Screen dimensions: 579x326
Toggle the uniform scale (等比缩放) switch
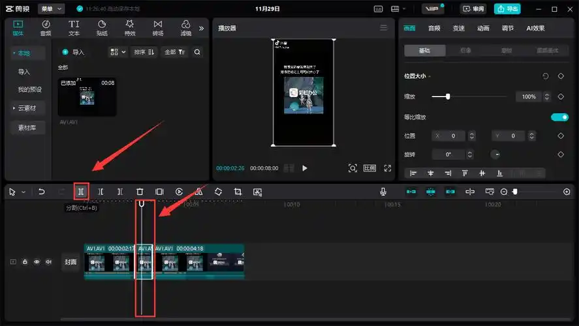click(x=559, y=117)
